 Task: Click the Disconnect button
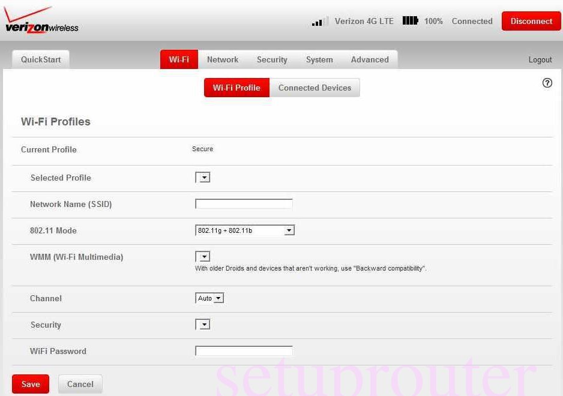[531, 21]
